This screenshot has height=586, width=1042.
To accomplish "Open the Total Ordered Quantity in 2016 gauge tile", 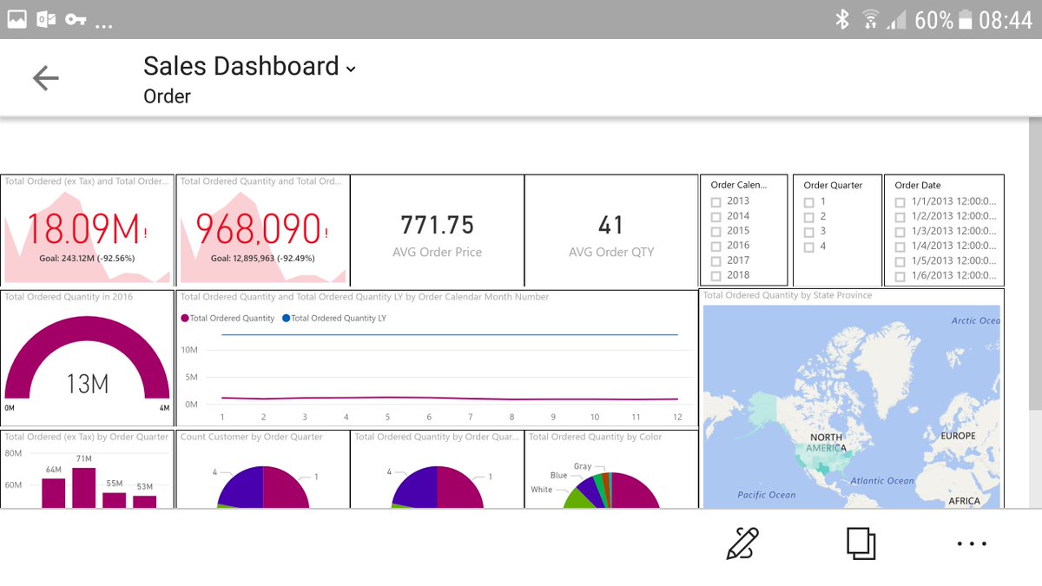I will point(87,360).
